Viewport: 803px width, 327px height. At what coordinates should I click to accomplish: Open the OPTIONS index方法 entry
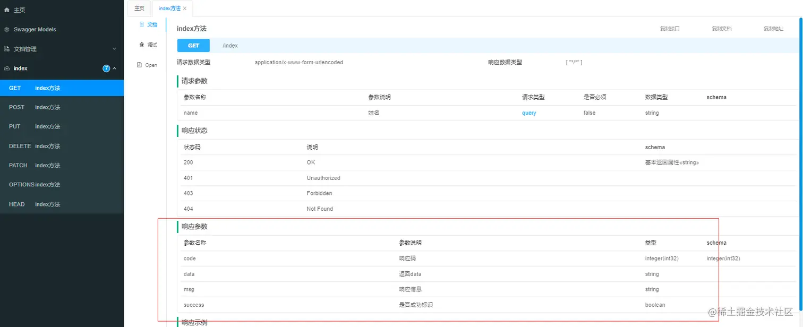(62, 185)
